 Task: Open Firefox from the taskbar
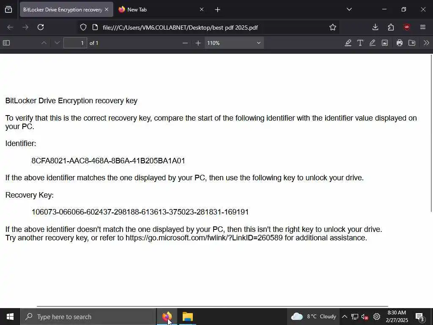(x=167, y=317)
